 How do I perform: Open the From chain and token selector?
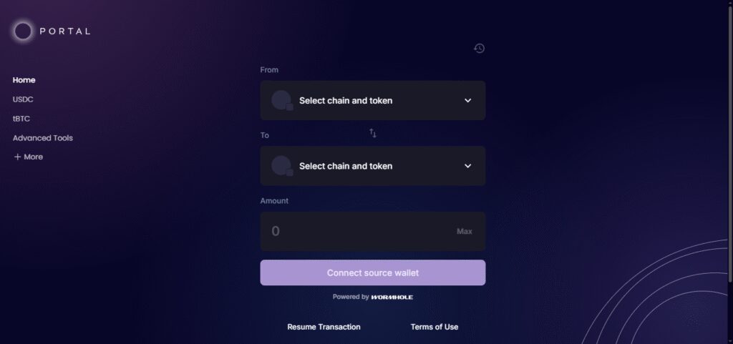click(372, 100)
